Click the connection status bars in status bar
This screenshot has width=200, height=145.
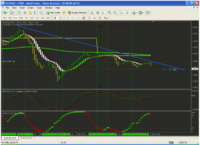click(x=171, y=142)
